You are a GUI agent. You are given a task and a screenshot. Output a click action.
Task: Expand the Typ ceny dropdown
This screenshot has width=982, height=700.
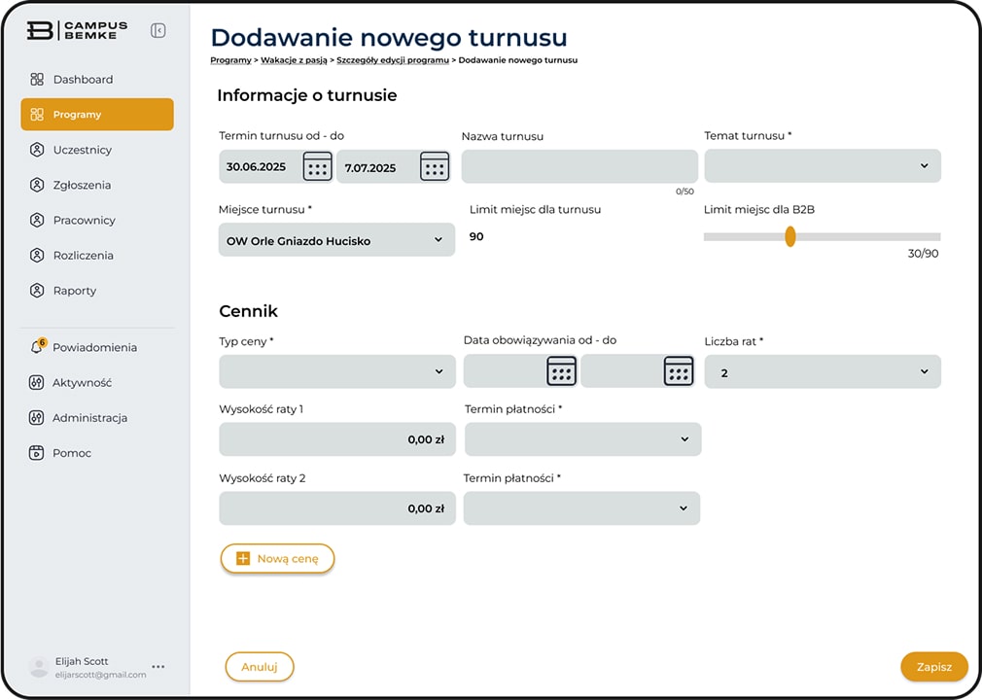[x=336, y=371]
